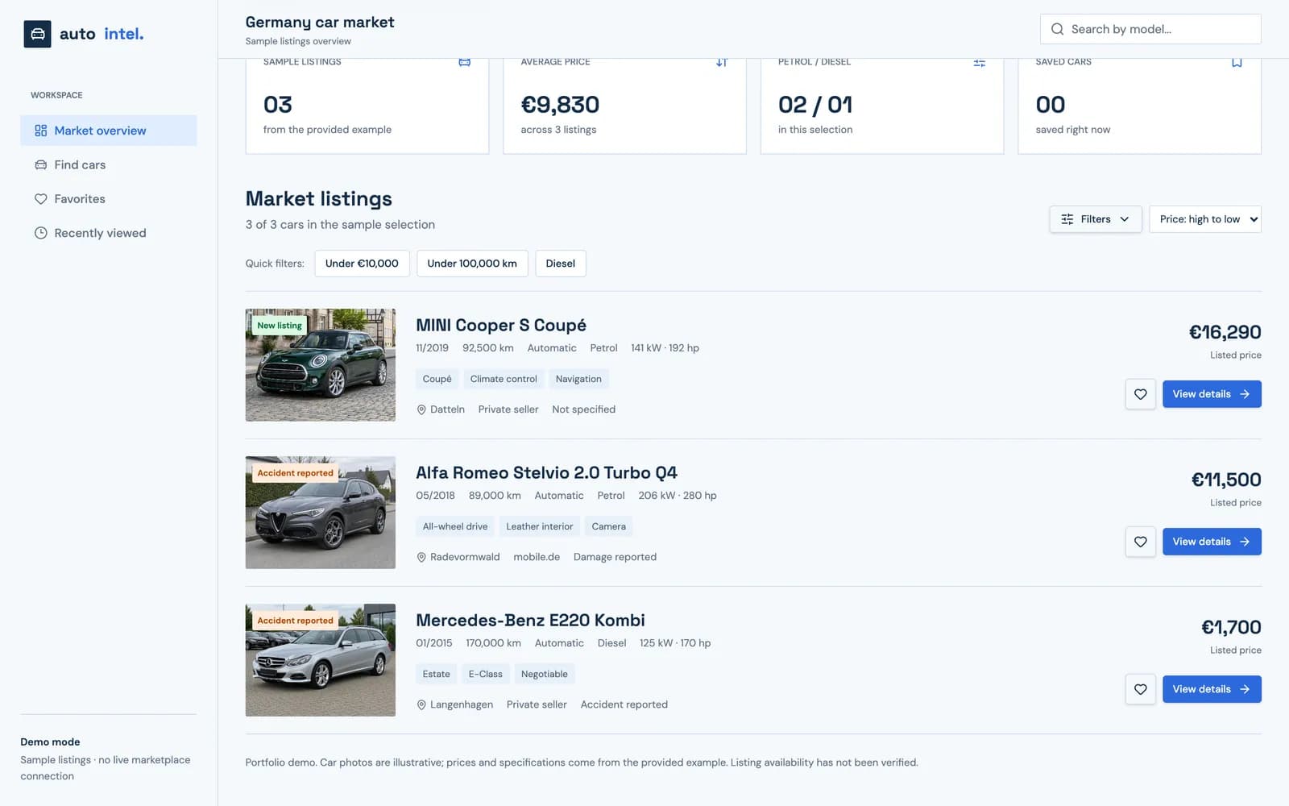Open the MINI Cooper S Coupé title link

click(501, 325)
